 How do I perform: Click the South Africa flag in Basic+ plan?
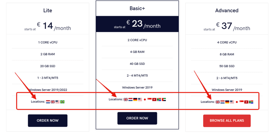[159, 99]
